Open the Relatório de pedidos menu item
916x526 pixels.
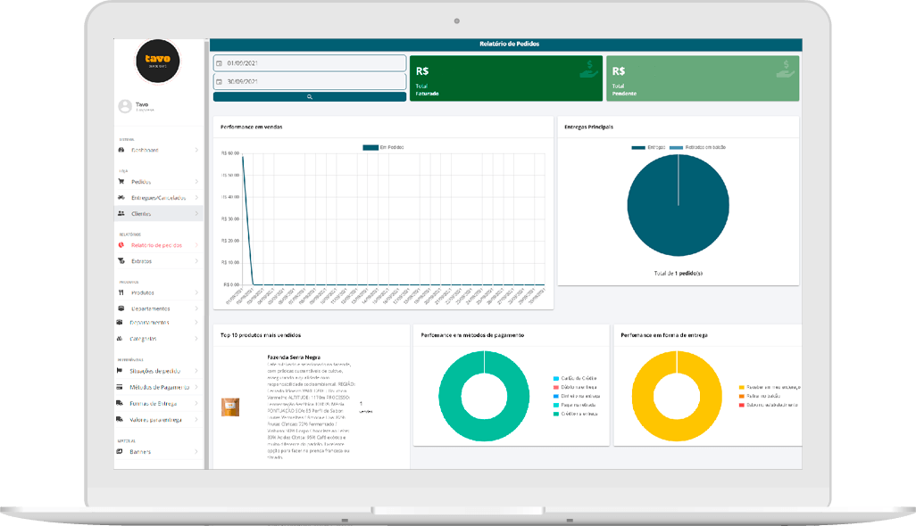click(156, 245)
